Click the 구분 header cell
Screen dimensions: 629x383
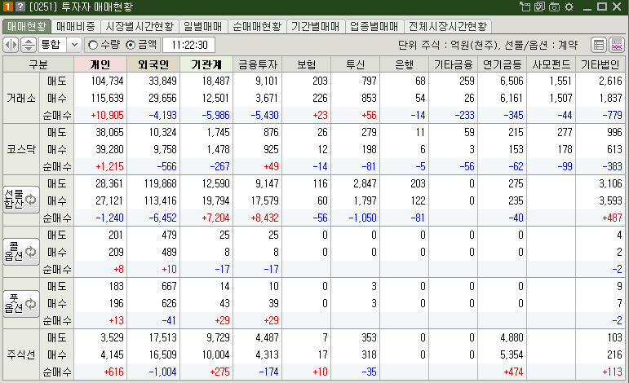pyautogui.click(x=38, y=64)
